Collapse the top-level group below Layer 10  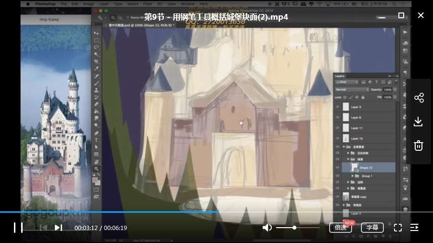pyautogui.click(x=344, y=147)
